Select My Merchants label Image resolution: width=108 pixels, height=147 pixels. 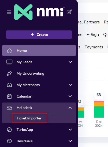point(28,85)
